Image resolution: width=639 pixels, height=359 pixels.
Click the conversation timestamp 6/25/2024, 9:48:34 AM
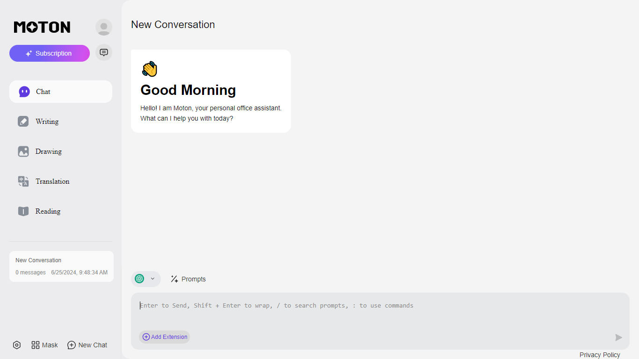(80, 273)
